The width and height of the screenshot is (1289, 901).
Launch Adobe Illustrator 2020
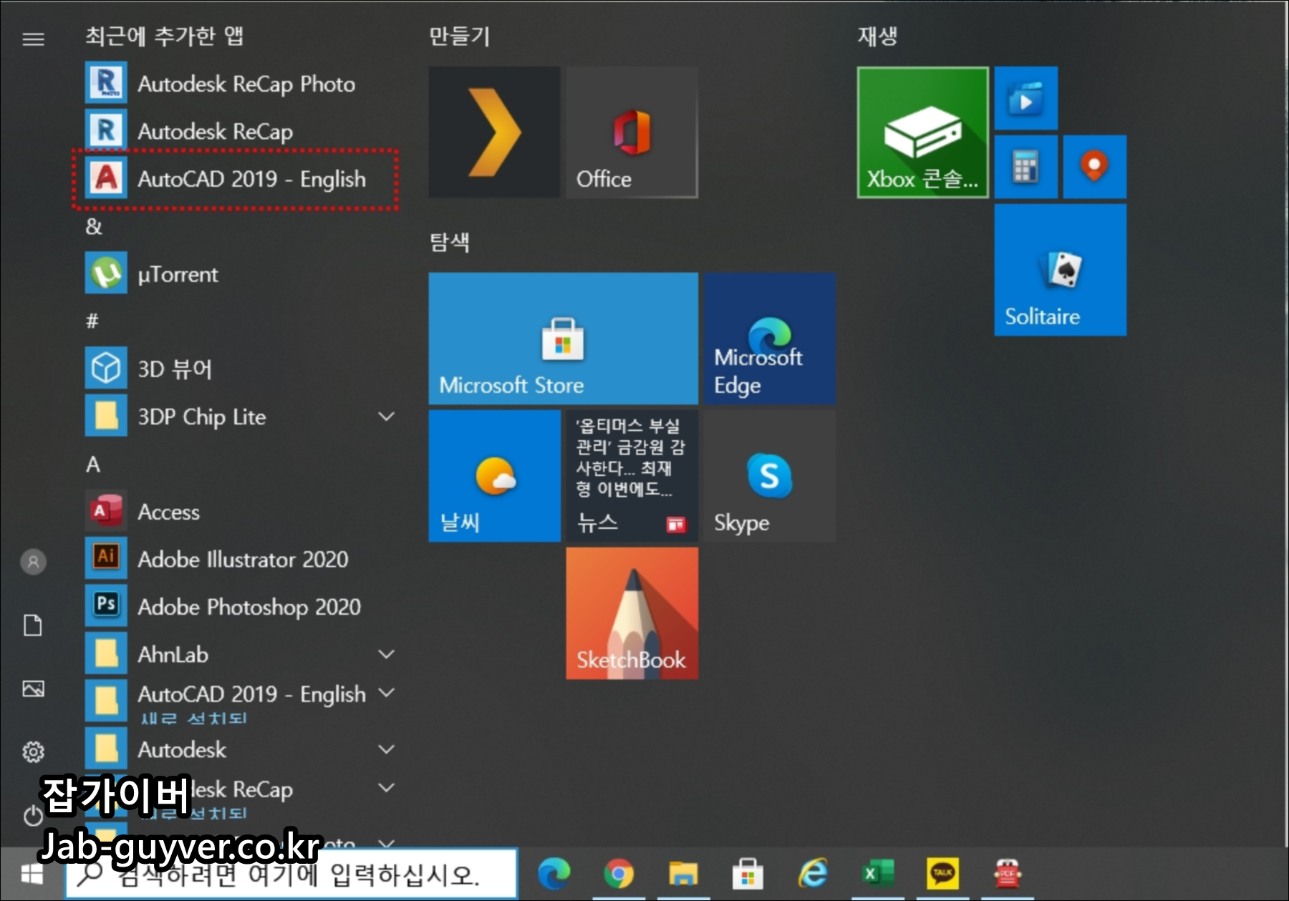(x=240, y=558)
